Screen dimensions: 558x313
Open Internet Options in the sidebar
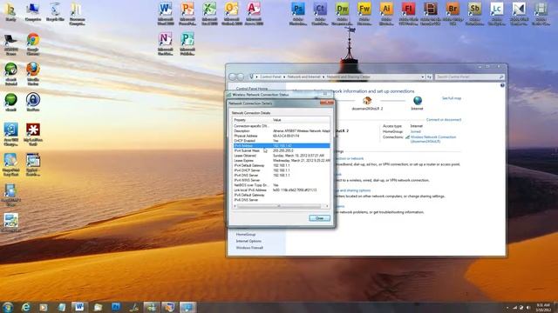point(248,241)
